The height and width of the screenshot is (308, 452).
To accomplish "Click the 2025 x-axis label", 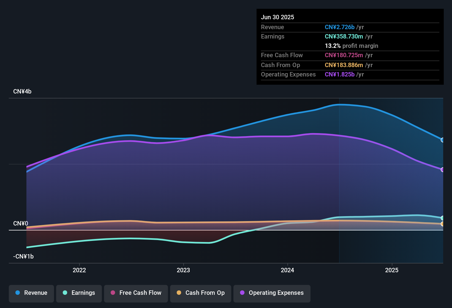I will pyautogui.click(x=392, y=270).
